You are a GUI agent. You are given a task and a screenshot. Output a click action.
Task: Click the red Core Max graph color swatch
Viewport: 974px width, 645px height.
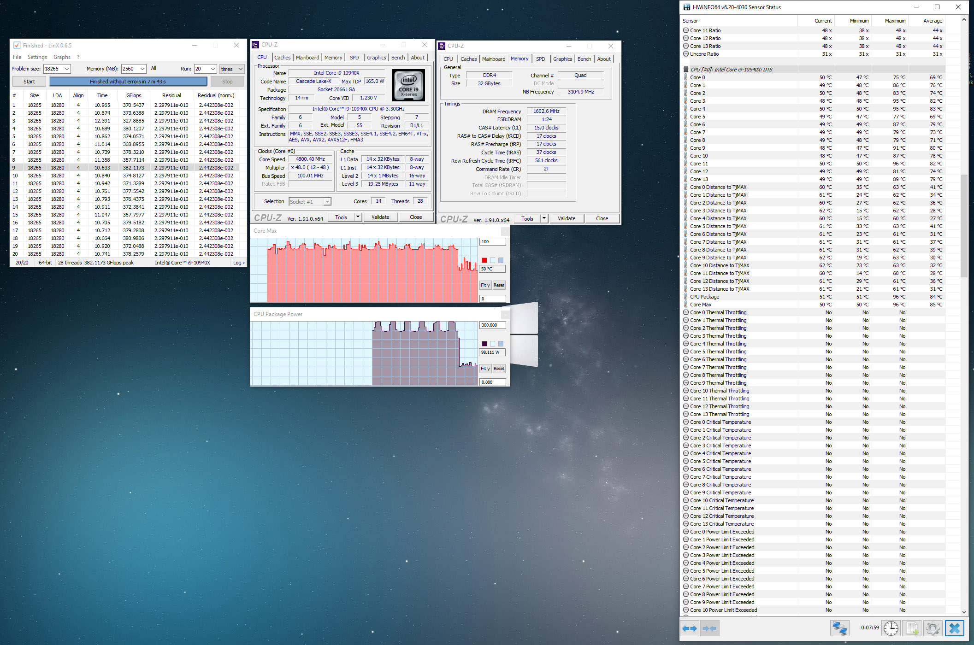[484, 260]
